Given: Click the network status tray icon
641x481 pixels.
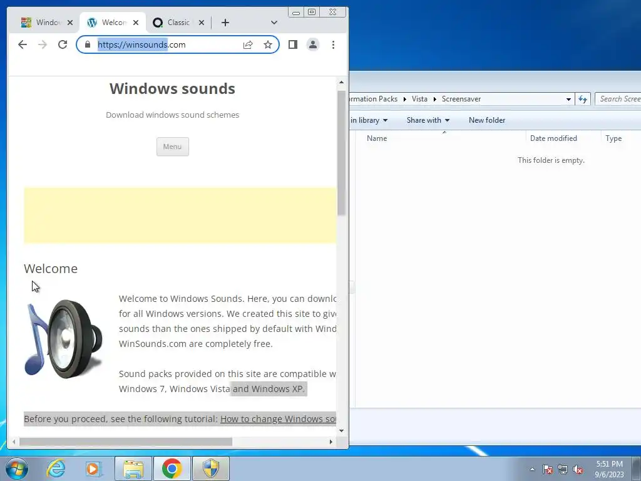Looking at the screenshot, I should click(563, 469).
